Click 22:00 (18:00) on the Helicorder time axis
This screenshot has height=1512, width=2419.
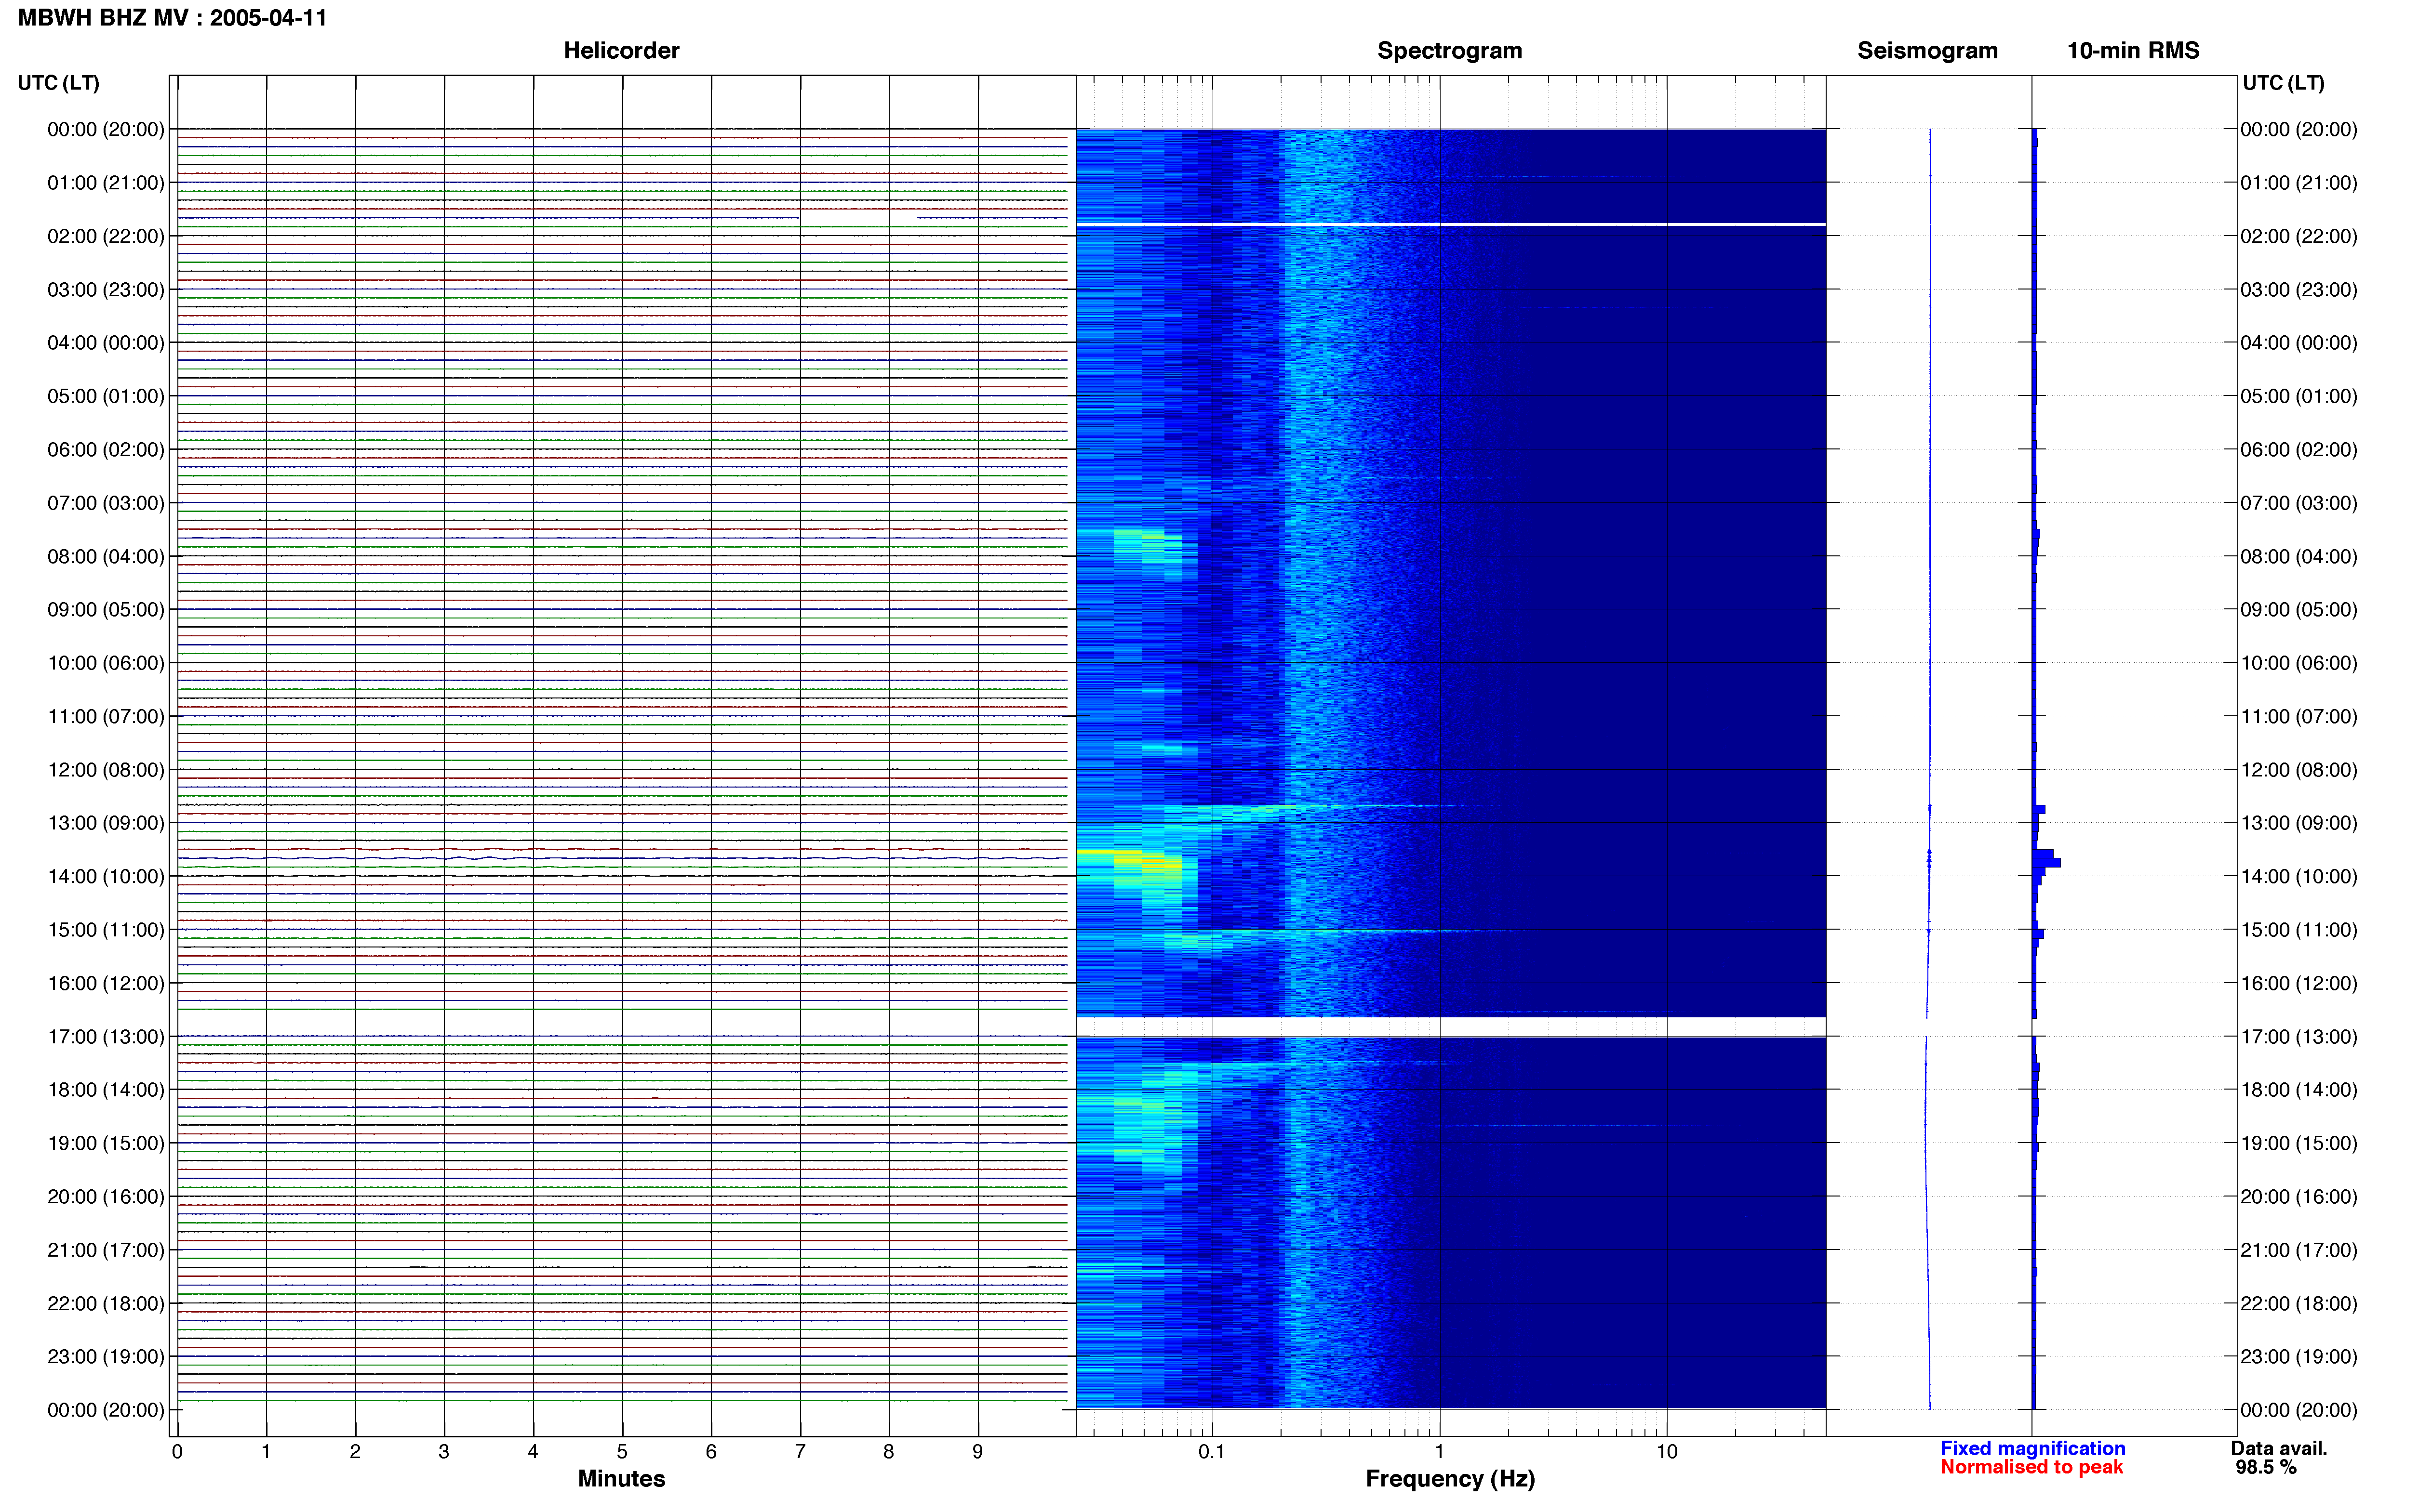(x=106, y=1303)
